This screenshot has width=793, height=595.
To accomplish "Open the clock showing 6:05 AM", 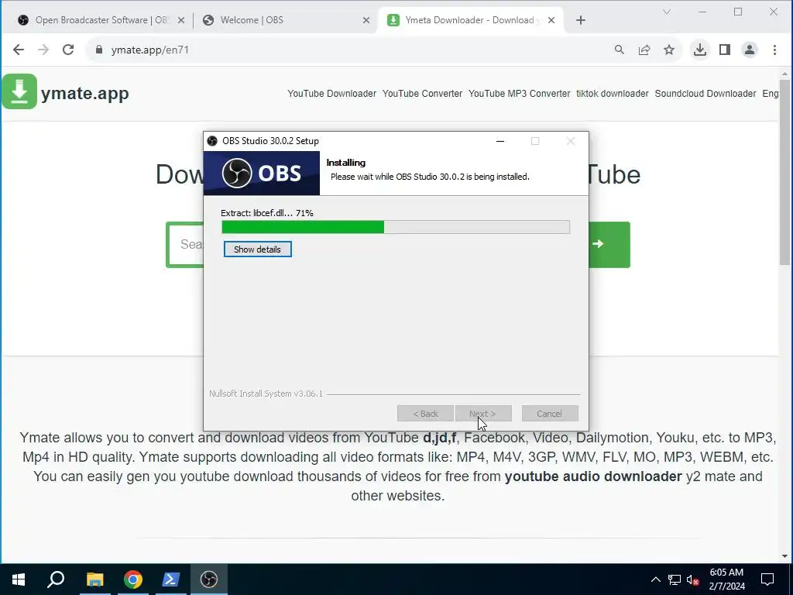I will pyautogui.click(x=726, y=580).
